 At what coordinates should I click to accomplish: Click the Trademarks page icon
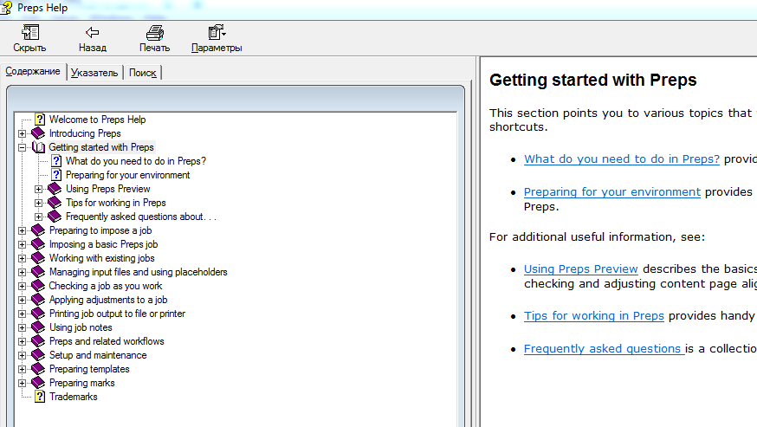point(40,397)
